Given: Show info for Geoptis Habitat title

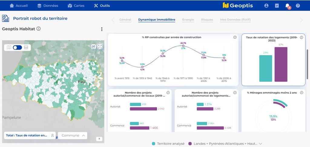Looking at the screenshot, I should (x=39, y=29).
